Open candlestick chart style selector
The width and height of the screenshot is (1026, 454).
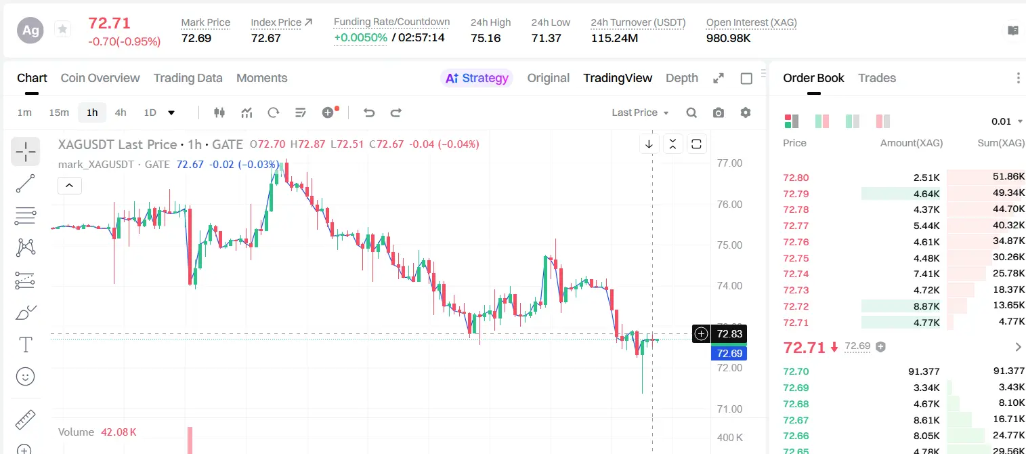click(x=219, y=112)
